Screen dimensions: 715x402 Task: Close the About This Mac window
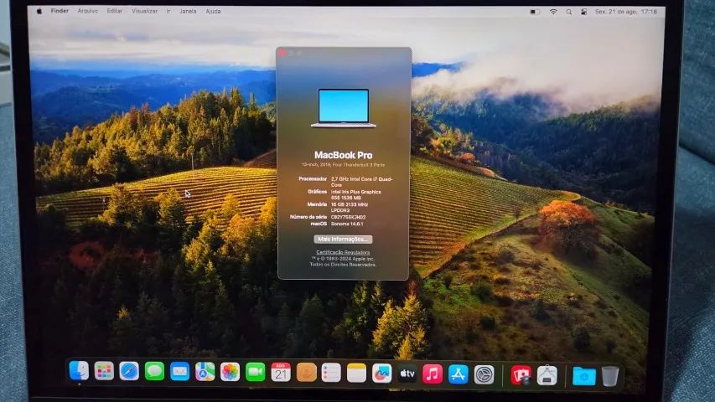[x=282, y=54]
